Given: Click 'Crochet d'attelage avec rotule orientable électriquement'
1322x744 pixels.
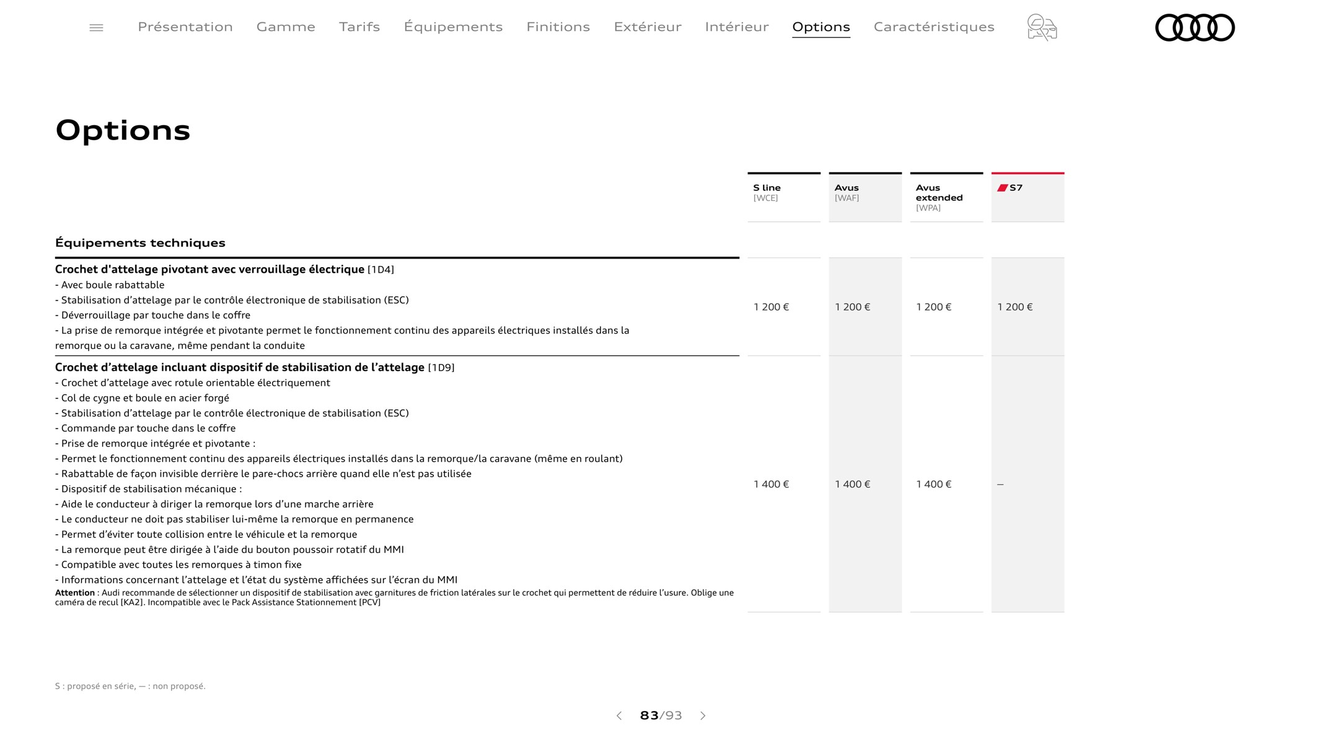Looking at the screenshot, I should click(x=193, y=383).
